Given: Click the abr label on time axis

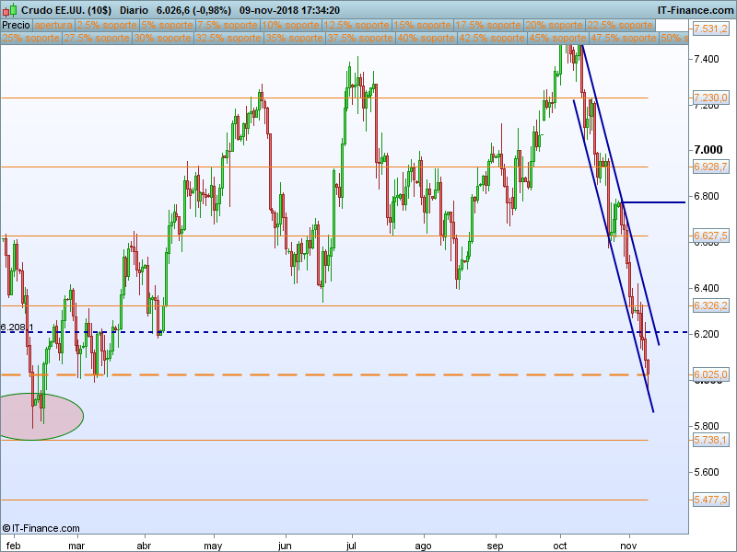Looking at the screenshot, I should point(144,546).
